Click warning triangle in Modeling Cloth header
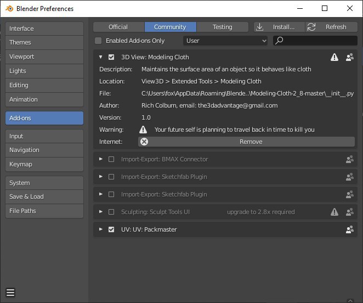Screen dimensions: 363x303 coord(334,57)
